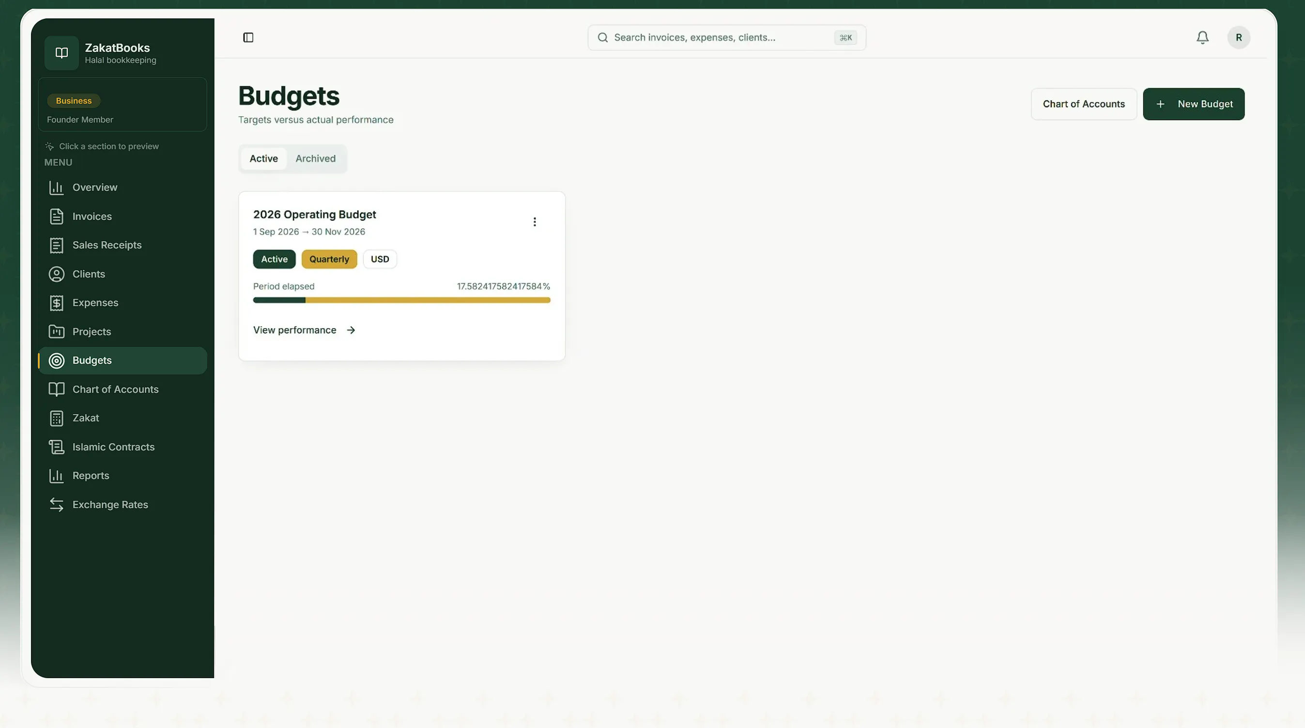Click the date range 1 Sep 2026 → 30 Nov 2026
The width and height of the screenshot is (1305, 728).
click(309, 232)
